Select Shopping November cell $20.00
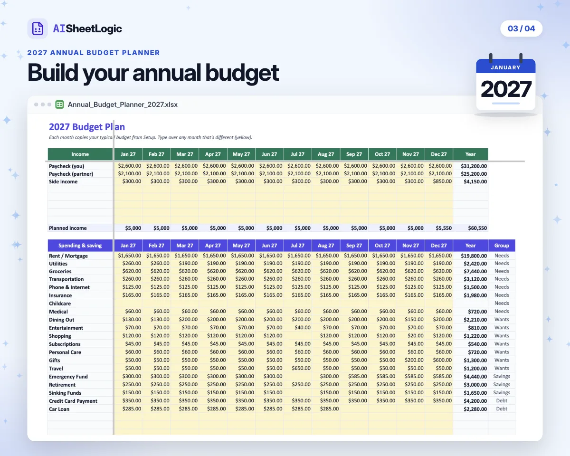570x456 pixels. click(411, 336)
